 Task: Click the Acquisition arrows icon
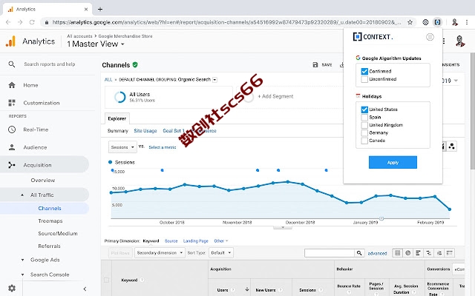click(12, 165)
